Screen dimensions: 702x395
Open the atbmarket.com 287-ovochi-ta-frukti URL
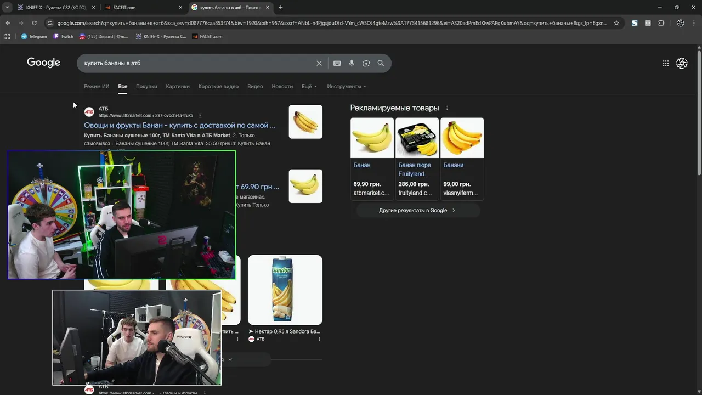click(x=145, y=116)
